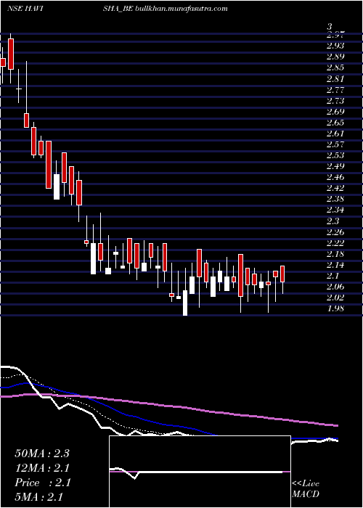Screen dimensions: 363x508
Task: Select the 2.18 price axis label
Action: [x=335, y=254]
